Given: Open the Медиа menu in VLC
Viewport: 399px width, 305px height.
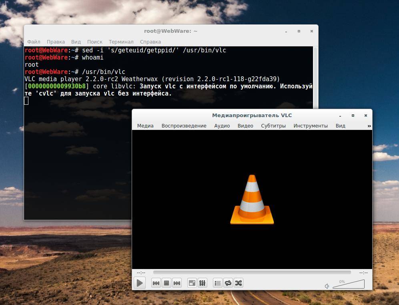Looking at the screenshot, I should click(145, 126).
